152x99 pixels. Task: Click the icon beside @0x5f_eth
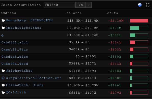pyautogui.click(x=3, y=92)
